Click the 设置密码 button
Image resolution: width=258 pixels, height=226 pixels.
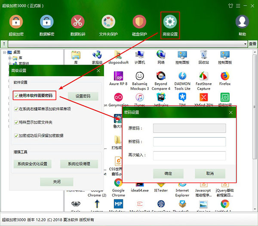point(83,96)
